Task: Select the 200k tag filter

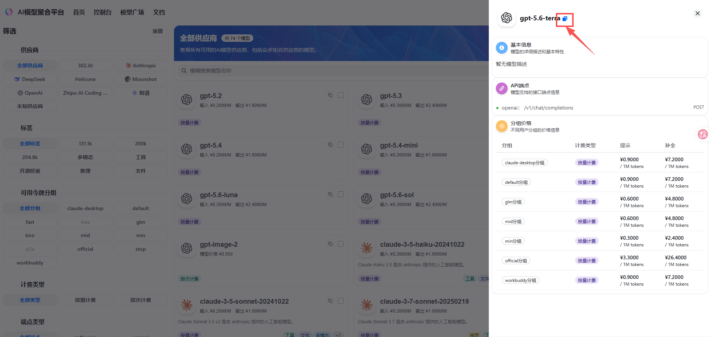Action: coord(141,144)
